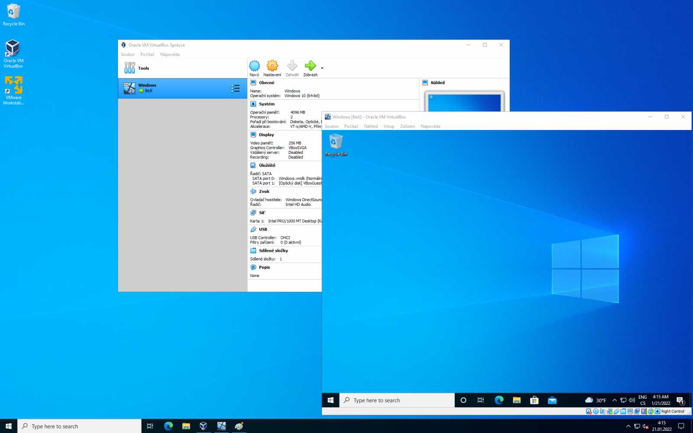Click the guest volume speaker icon
The image size is (693, 433).
[632, 400]
